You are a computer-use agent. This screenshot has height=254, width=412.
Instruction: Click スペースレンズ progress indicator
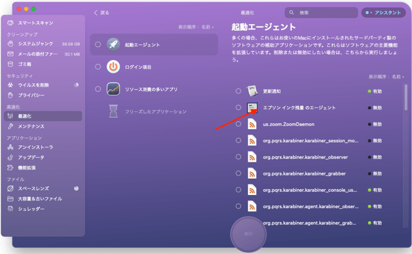point(77,189)
